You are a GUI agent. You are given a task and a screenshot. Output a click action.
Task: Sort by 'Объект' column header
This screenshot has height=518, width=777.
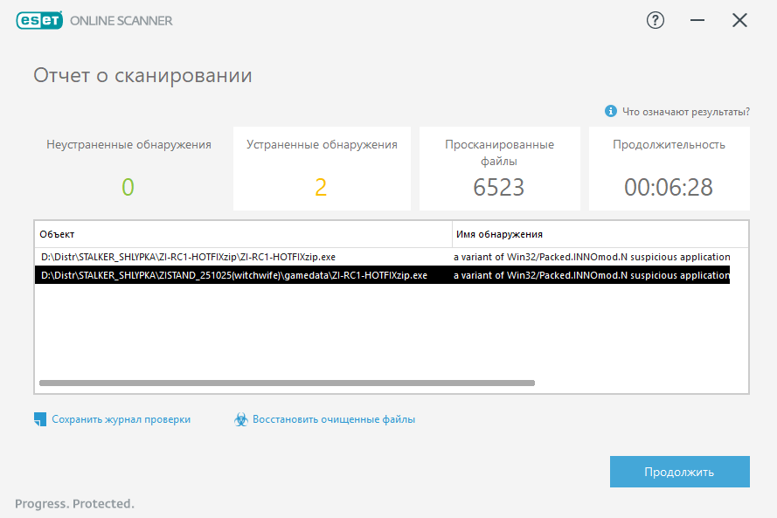(x=243, y=234)
